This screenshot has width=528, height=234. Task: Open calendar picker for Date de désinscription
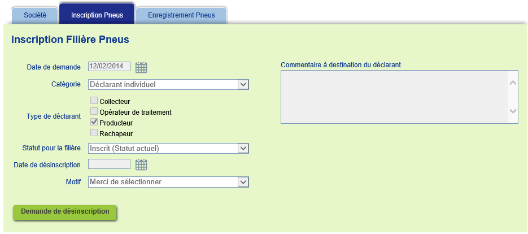[x=141, y=165]
